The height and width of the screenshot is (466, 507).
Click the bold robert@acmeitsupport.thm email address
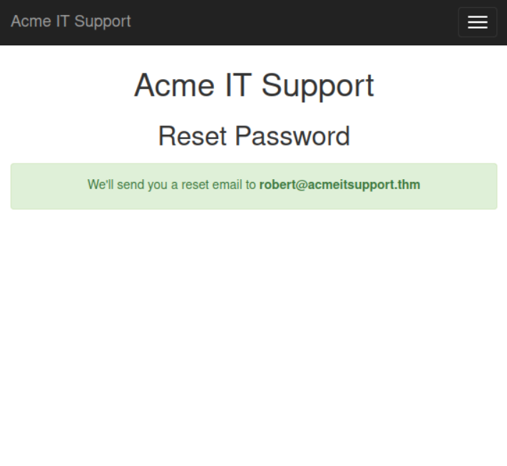pos(339,185)
